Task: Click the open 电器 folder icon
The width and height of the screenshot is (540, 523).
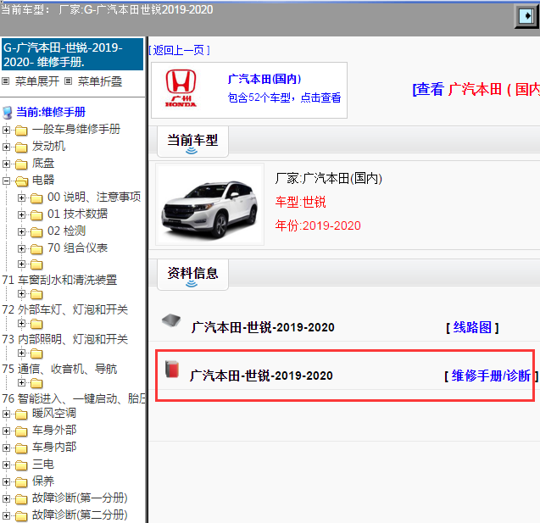Action: 22,181
